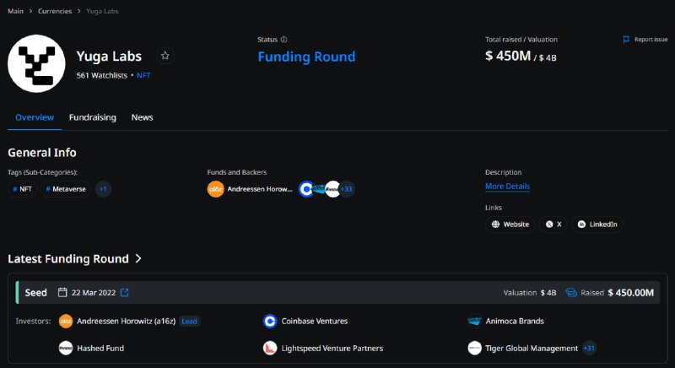
Task: Open the Status info tooltip icon
Action: click(x=283, y=39)
